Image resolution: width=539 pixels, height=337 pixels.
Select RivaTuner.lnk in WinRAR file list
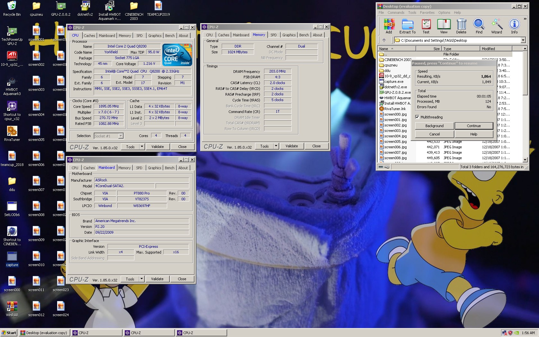click(x=395, y=109)
